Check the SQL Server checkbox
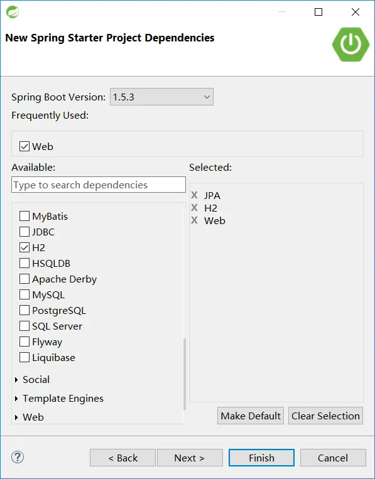 coord(24,326)
